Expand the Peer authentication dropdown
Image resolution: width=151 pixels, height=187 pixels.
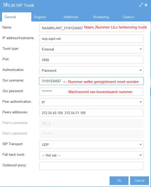pyautogui.click(x=91, y=102)
